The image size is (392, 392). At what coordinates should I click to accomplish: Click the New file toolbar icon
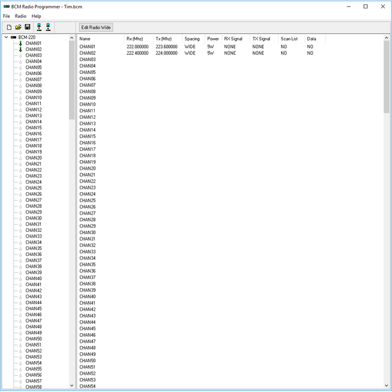(x=9, y=27)
